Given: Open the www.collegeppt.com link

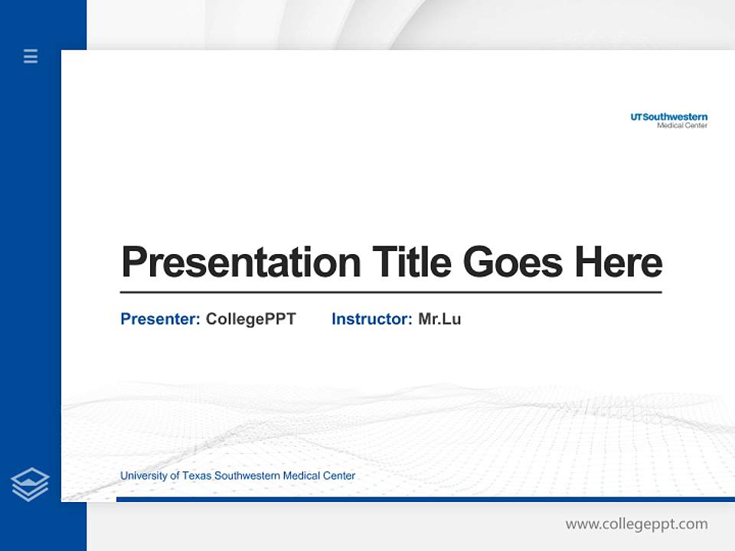Looking at the screenshot, I should [636, 524].
